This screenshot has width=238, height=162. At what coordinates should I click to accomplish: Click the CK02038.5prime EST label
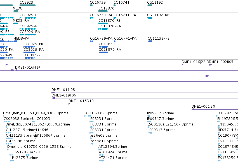pyautogui.click(x=18, y=119)
